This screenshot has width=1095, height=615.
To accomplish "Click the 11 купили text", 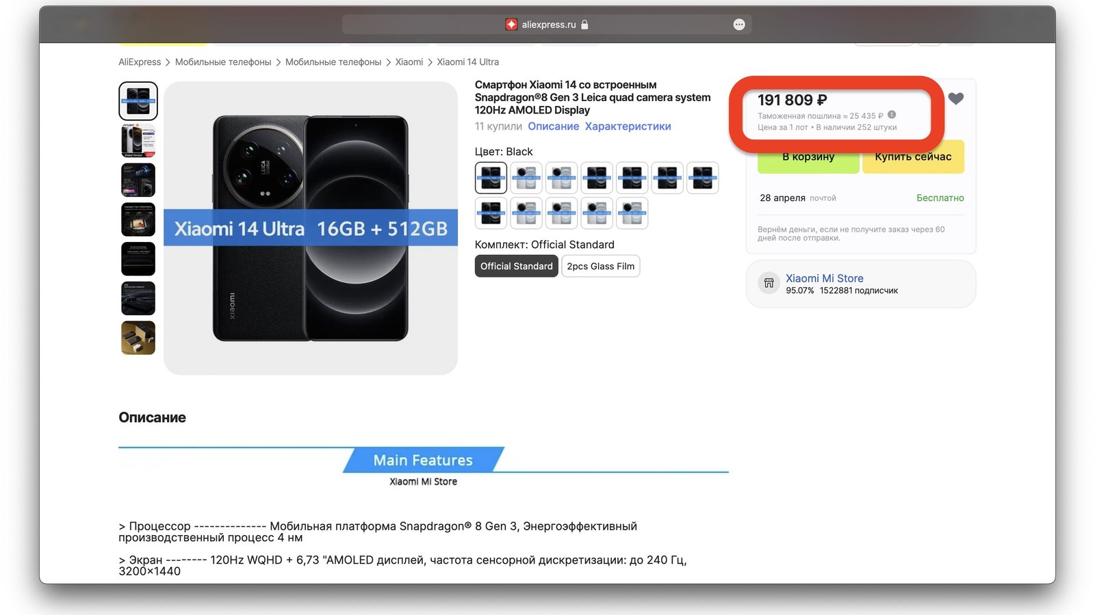I will 498,126.
